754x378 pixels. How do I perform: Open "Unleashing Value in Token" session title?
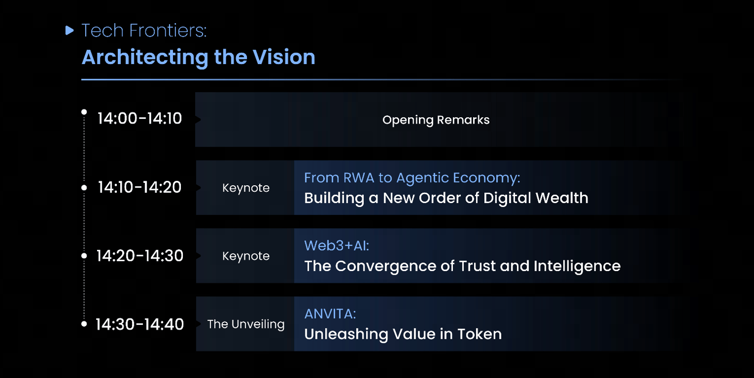(403, 334)
